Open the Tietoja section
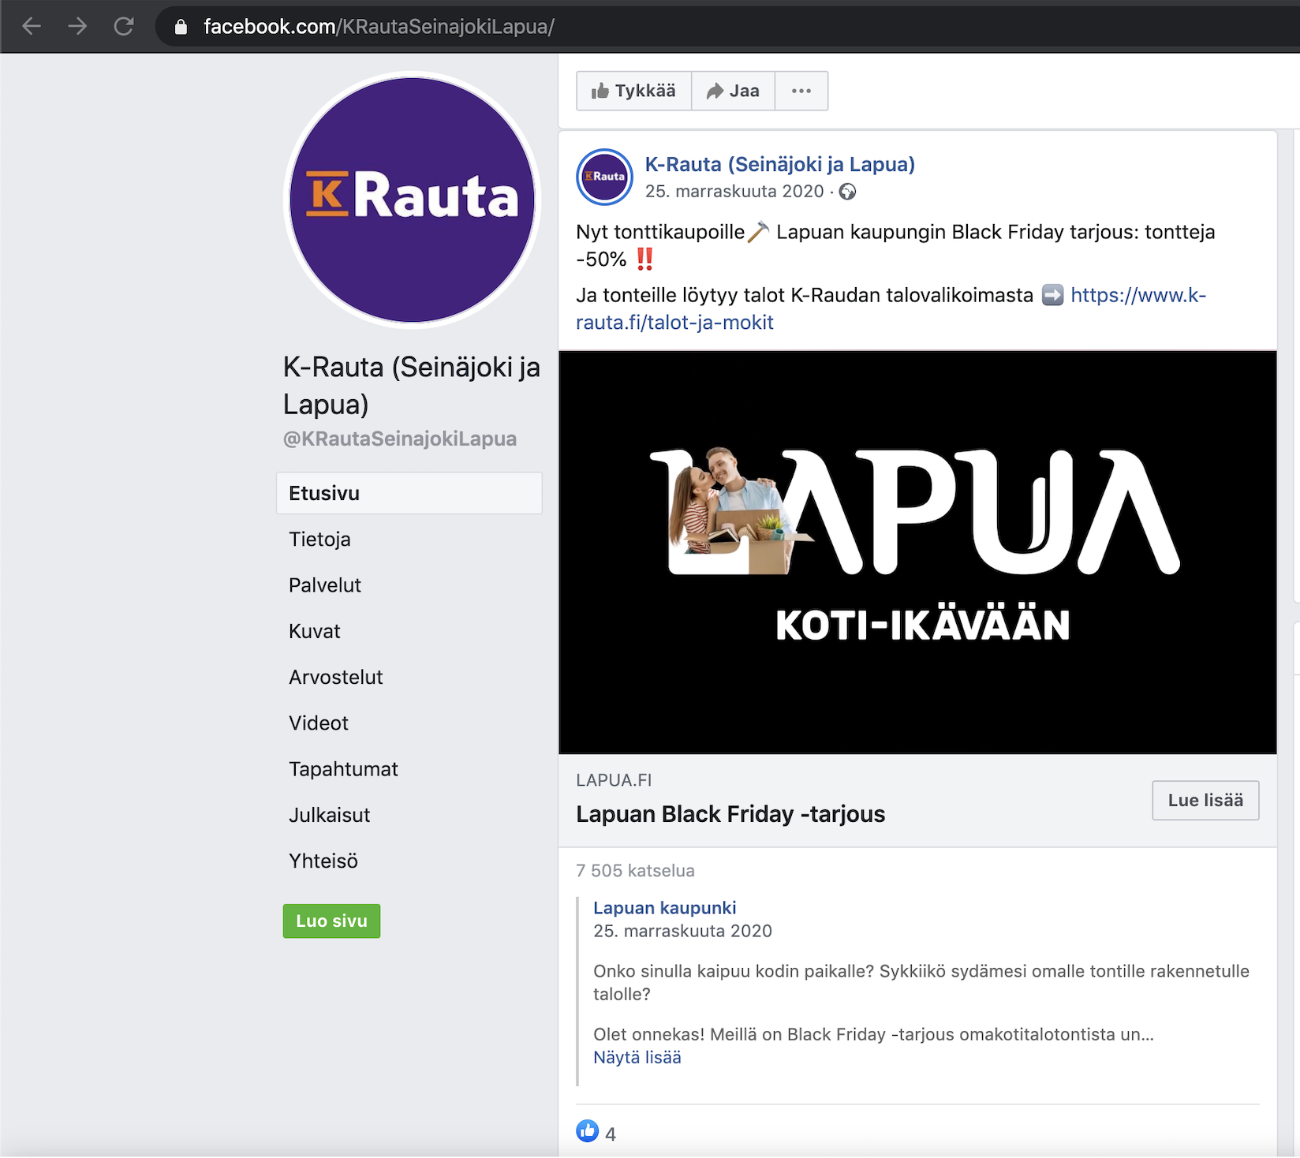This screenshot has height=1158, width=1300. [x=319, y=540]
